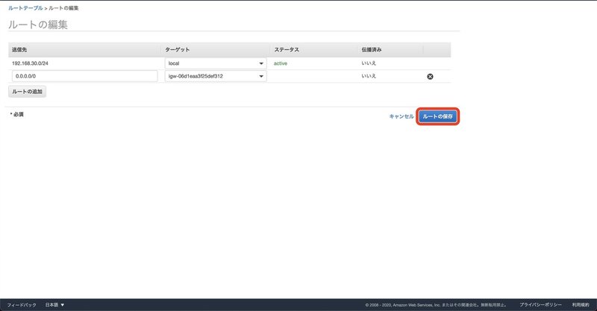Click the ルートの追加 button
The width and height of the screenshot is (597, 311).
tap(27, 91)
